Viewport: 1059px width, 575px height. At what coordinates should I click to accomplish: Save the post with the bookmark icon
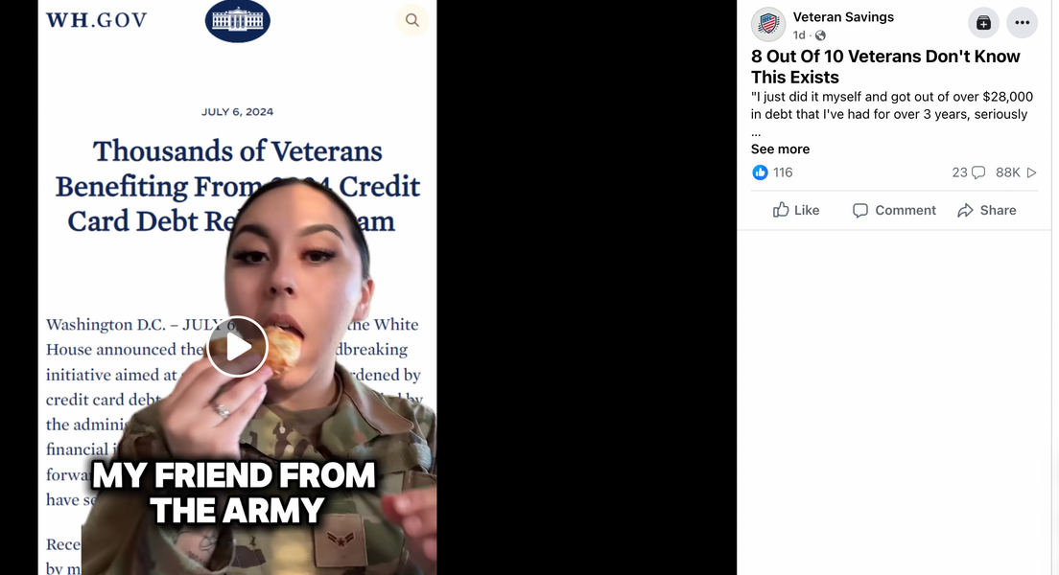983,23
